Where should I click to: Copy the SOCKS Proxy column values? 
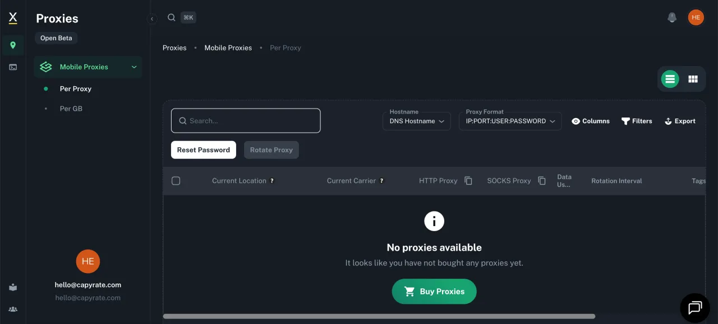pyautogui.click(x=542, y=181)
